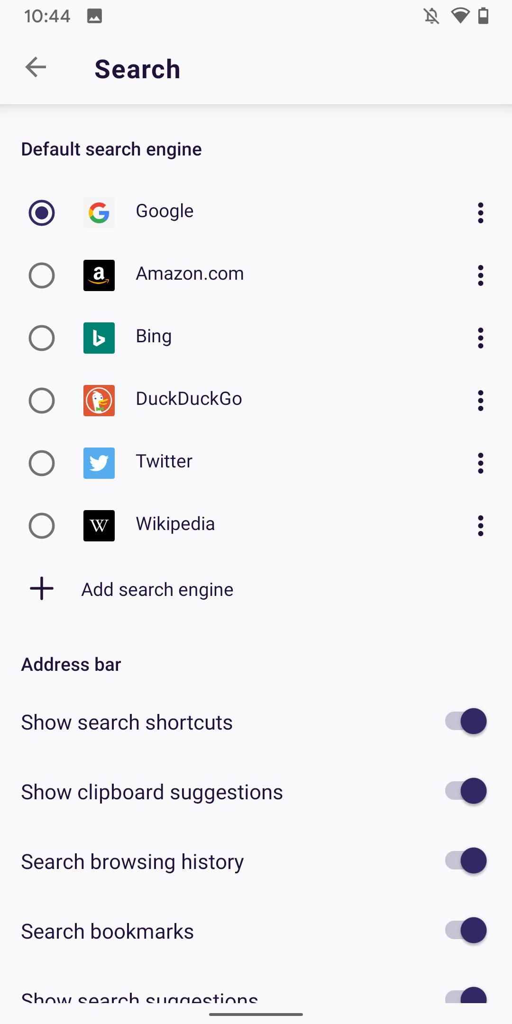Tap the Bing logo icon

click(x=99, y=338)
